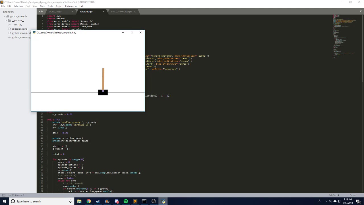
Task: Toggle the sidebar icon in status bar
Action: [x=4, y=195]
